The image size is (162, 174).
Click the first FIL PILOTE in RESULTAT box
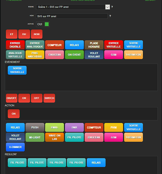click(x=17, y=163)
